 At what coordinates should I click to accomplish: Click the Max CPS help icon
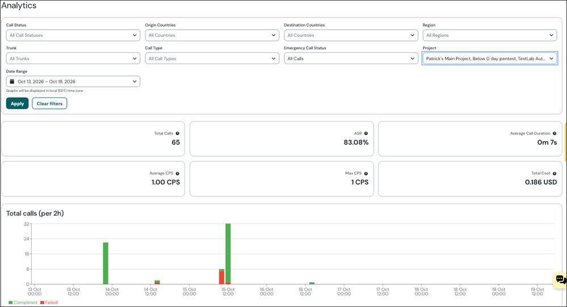366,174
